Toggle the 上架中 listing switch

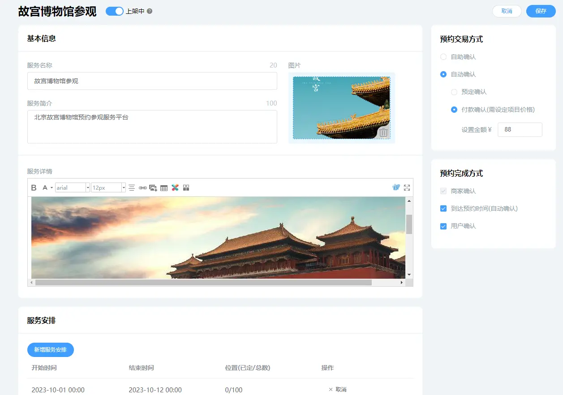click(x=114, y=11)
